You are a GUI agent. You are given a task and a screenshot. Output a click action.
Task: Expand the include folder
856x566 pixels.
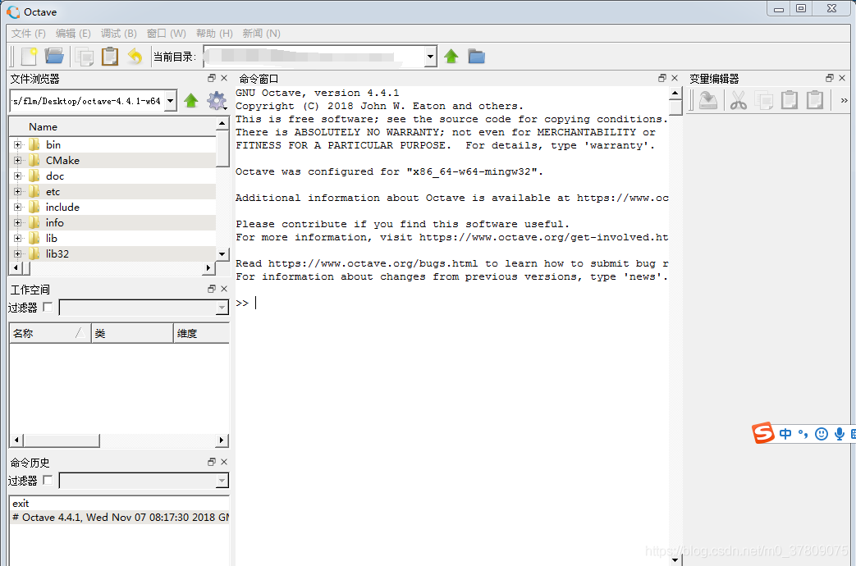(x=18, y=207)
